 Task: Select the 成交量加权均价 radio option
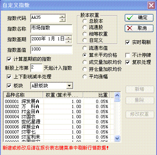(x=102, y=62)
